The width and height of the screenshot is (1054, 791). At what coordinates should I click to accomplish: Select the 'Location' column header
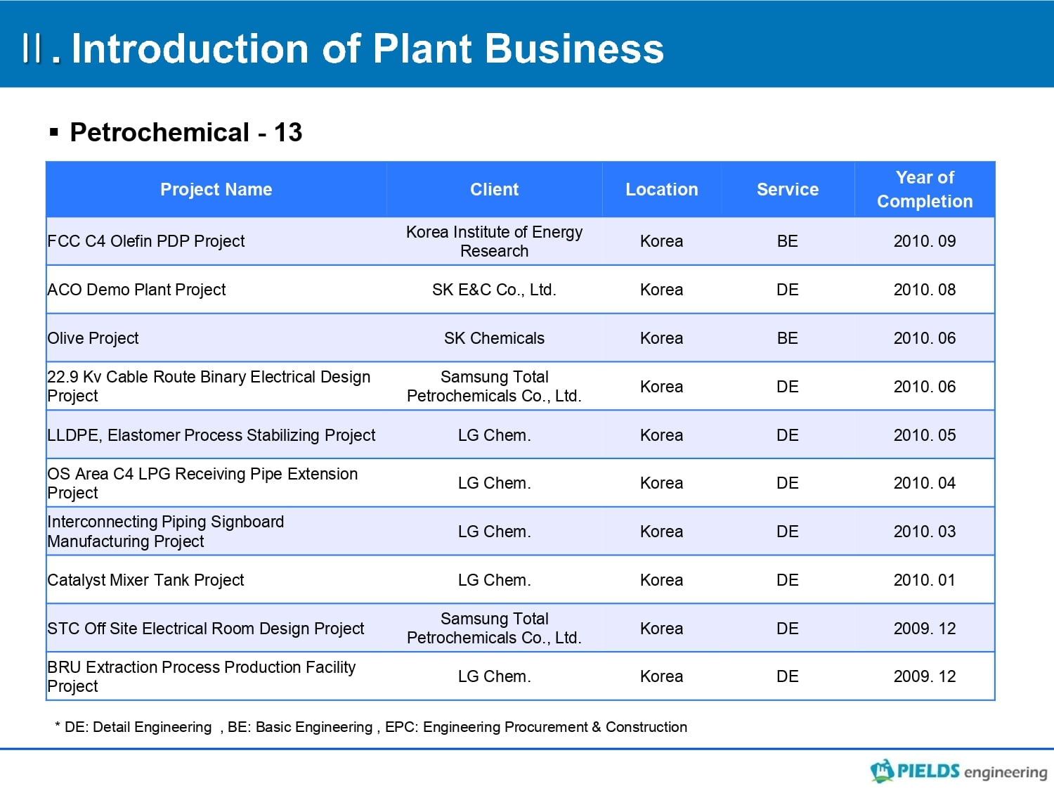pyautogui.click(x=661, y=189)
